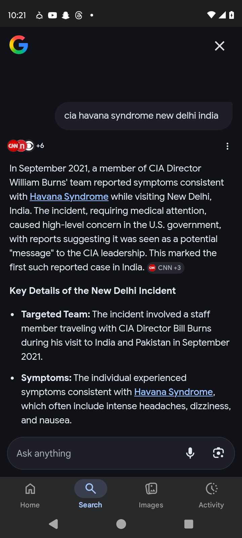Open the CNN +3 sources chip
242x538 pixels.
click(165, 268)
